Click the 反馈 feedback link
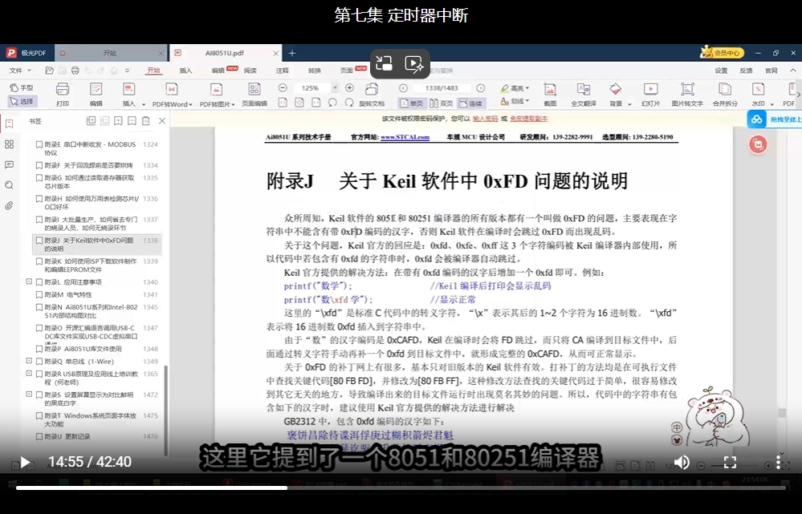Screen dimensions: 802x514 [x=747, y=71]
